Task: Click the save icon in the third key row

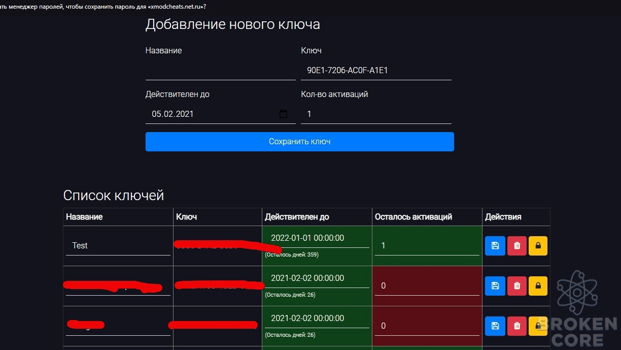Action: (x=495, y=326)
